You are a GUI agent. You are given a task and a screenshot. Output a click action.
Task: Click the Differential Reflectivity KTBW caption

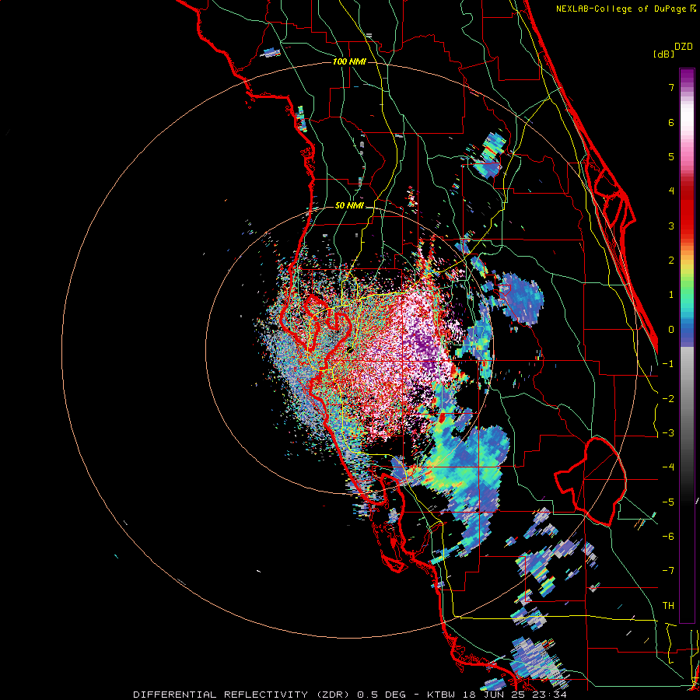pos(350,695)
